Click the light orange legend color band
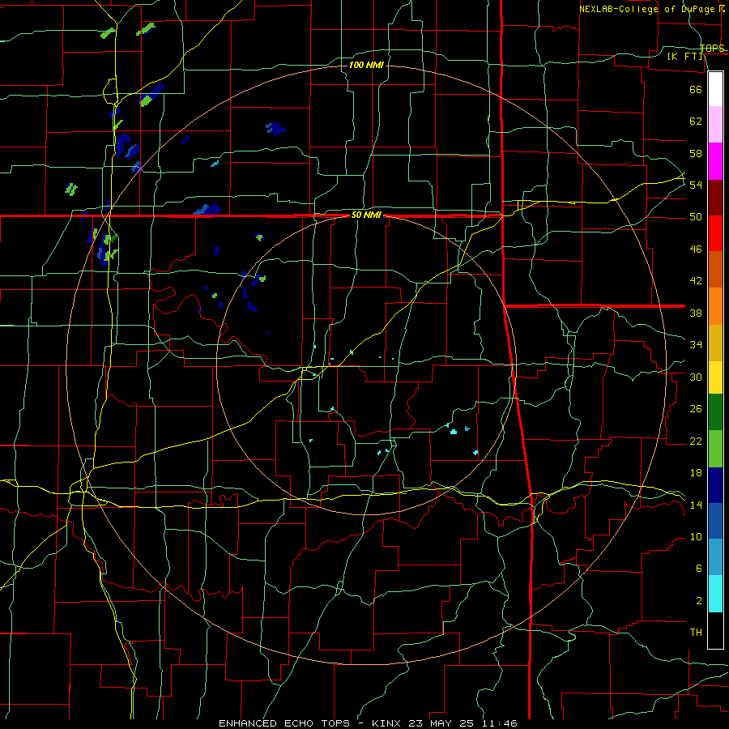Image resolution: width=729 pixels, height=729 pixels. point(715,306)
